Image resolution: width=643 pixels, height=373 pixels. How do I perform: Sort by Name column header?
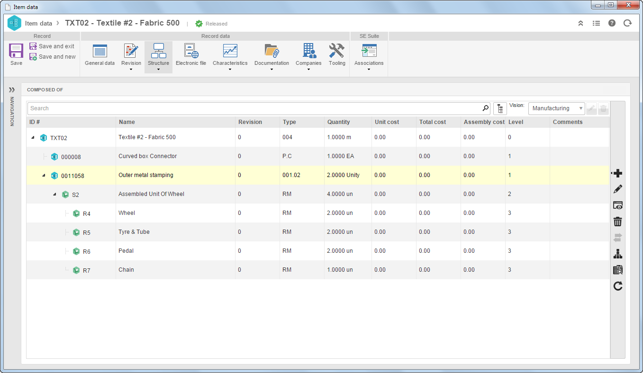[x=175, y=122]
